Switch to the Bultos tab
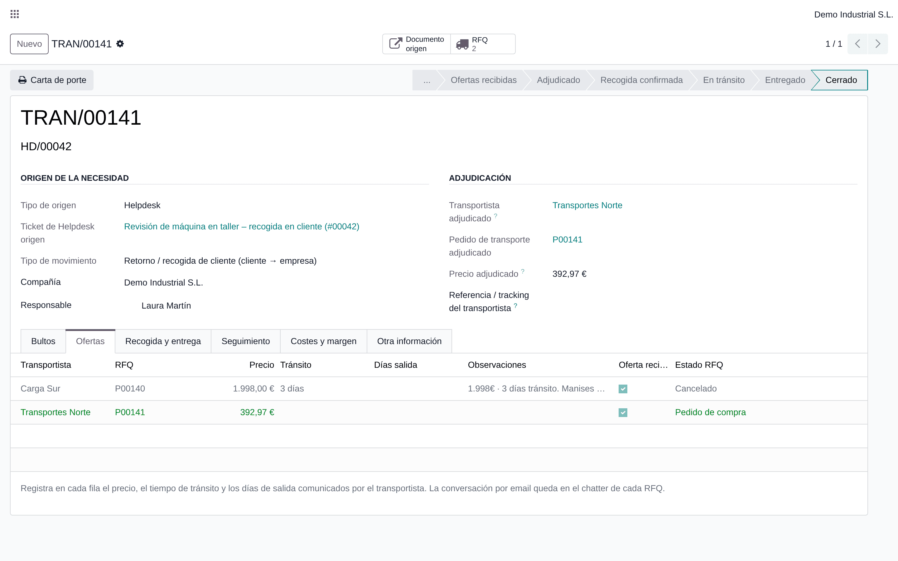The image size is (898, 561). [43, 341]
